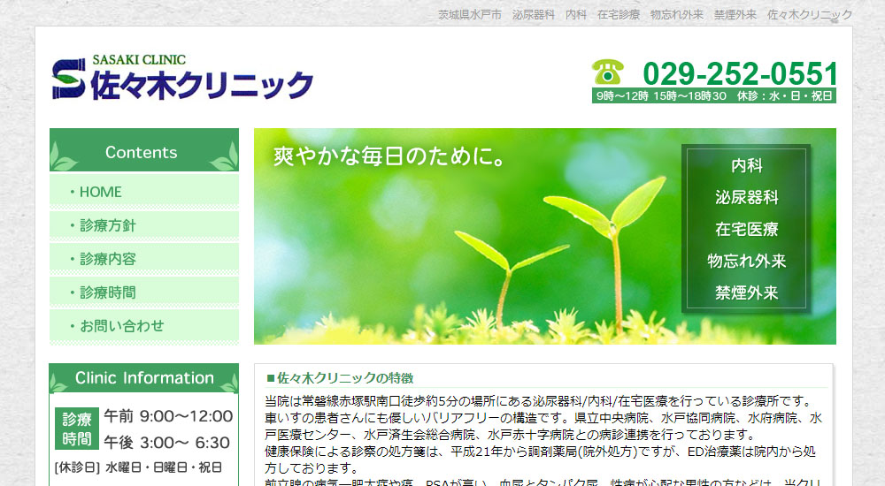Click the Clinic Information header
This screenshot has height=486, width=885.
tap(144, 378)
